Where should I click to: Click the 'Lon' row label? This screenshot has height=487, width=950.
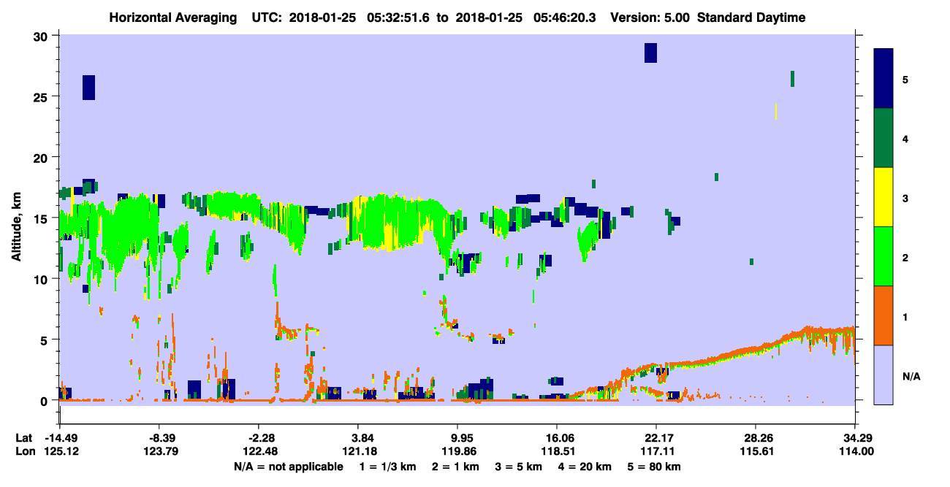coord(25,451)
